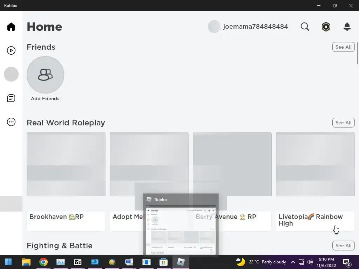This screenshot has height=269, width=359.
Task: Open the Brookhaven RP game thumbnail
Action: (x=66, y=164)
